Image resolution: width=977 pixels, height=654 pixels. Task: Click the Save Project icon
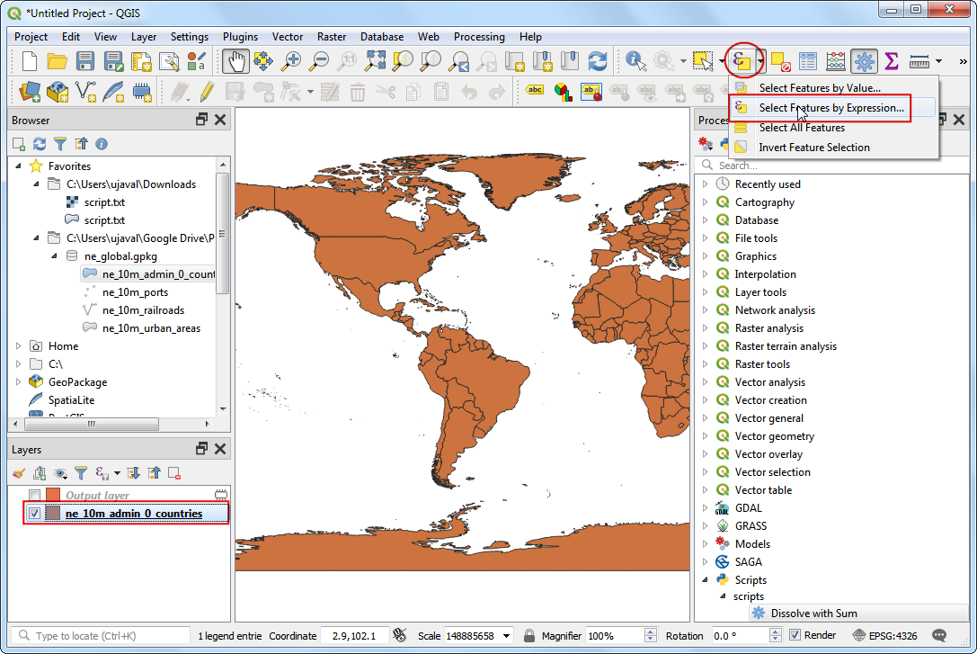[85, 61]
